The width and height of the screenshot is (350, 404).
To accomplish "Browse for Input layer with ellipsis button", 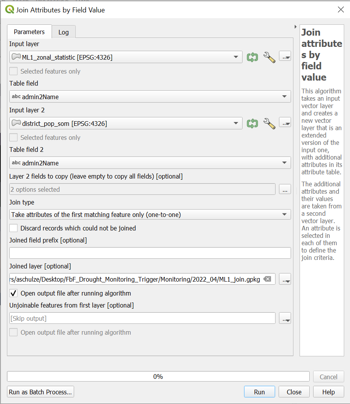I will tap(285, 57).
